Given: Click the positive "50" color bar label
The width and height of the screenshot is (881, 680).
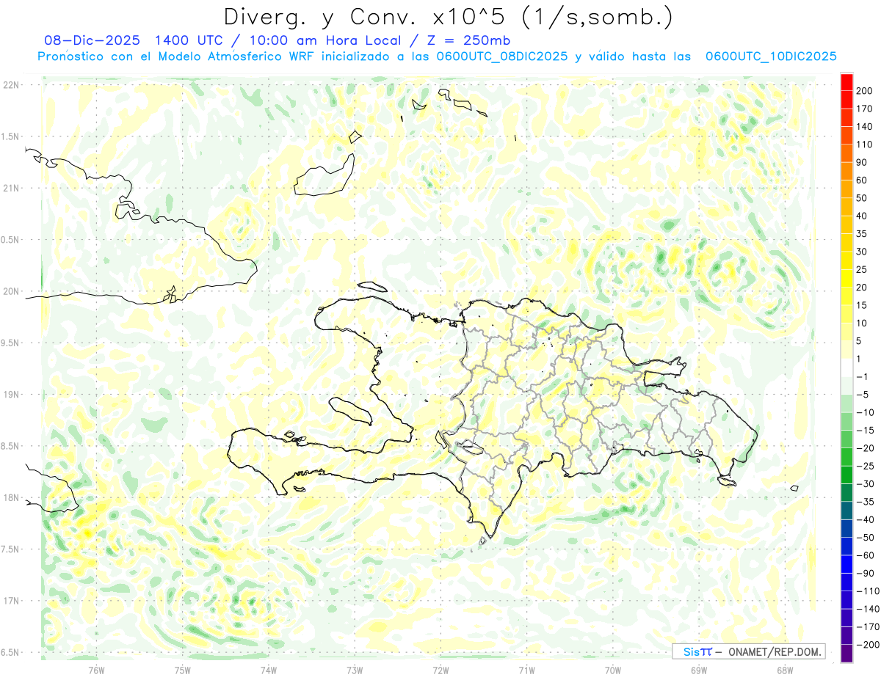Looking at the screenshot, I should click(863, 198).
